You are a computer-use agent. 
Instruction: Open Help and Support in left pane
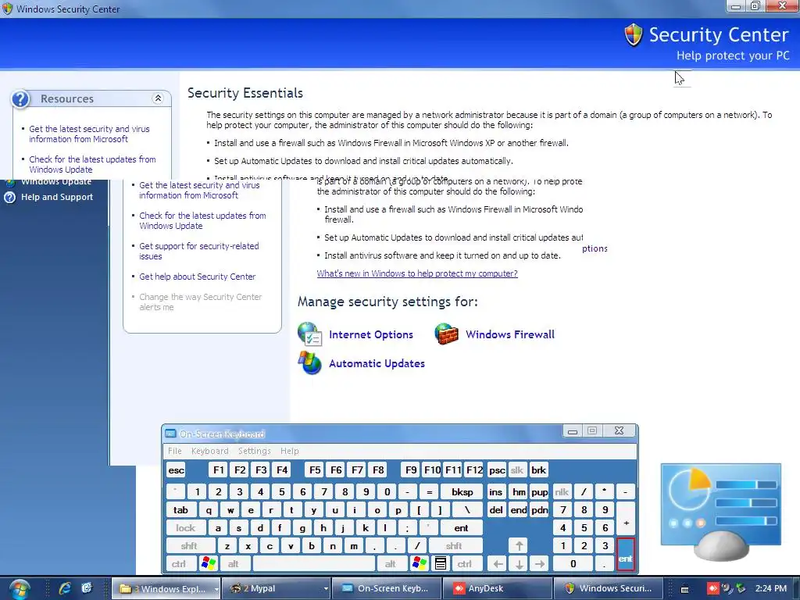coord(56,197)
